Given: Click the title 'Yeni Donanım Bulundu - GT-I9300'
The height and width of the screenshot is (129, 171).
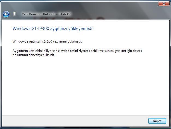Looking at the screenshot, I should pos(46,14).
